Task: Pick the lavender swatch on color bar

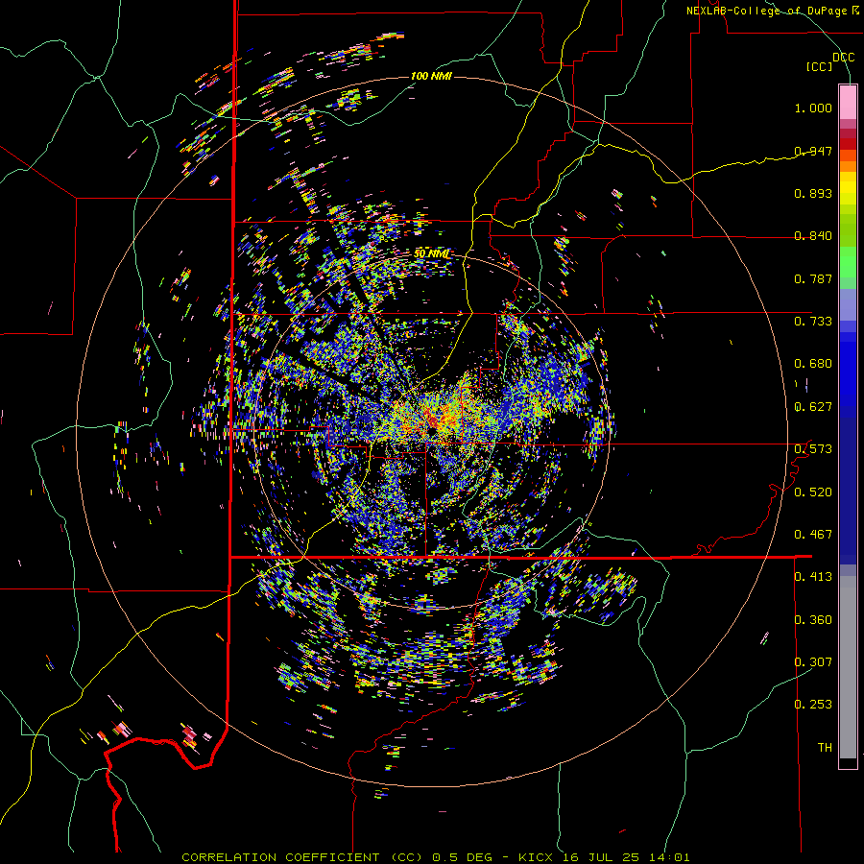Action: pos(848,304)
